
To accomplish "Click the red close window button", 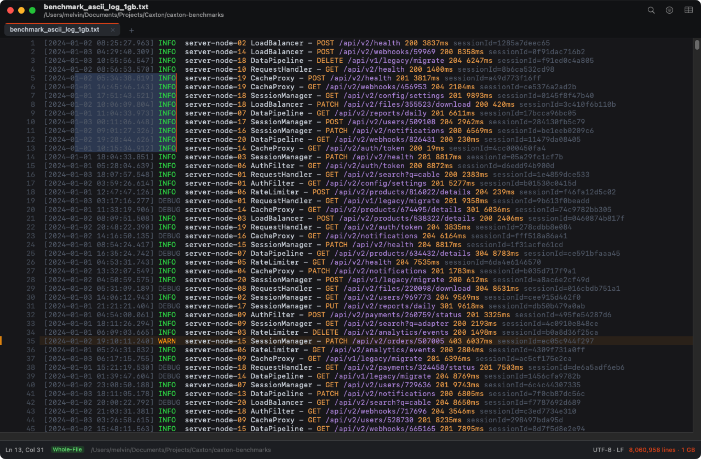I will pyautogui.click(x=11, y=11).
